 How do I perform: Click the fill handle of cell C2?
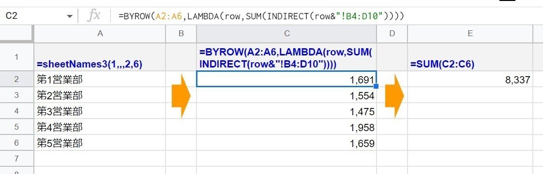click(x=376, y=86)
